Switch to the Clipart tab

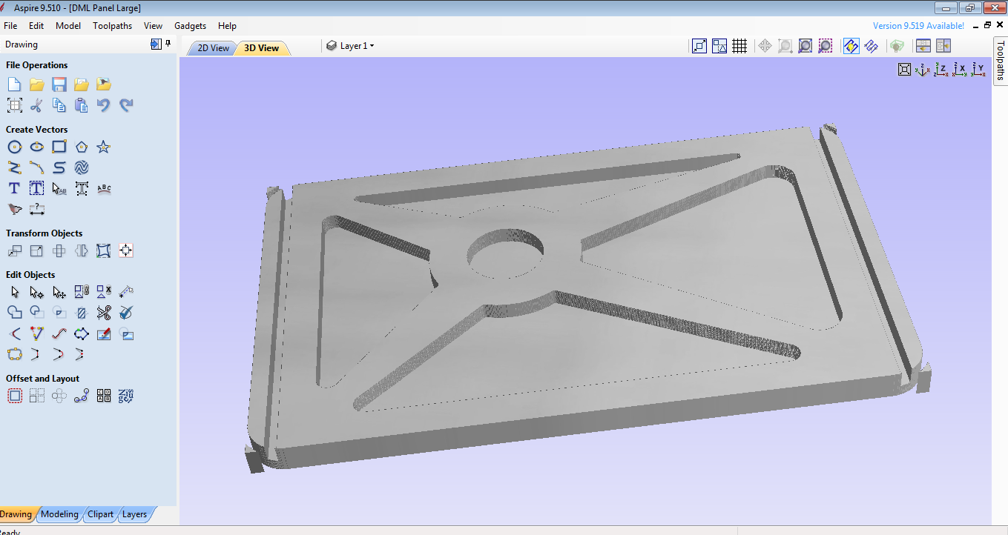pos(100,514)
